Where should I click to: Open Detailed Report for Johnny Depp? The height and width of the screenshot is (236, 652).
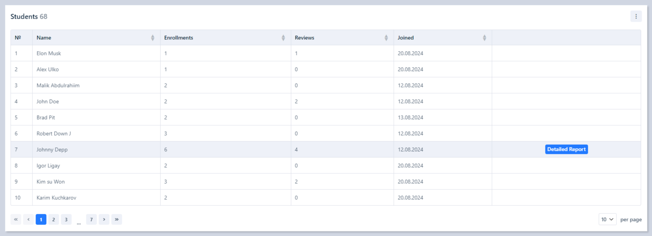(566, 149)
